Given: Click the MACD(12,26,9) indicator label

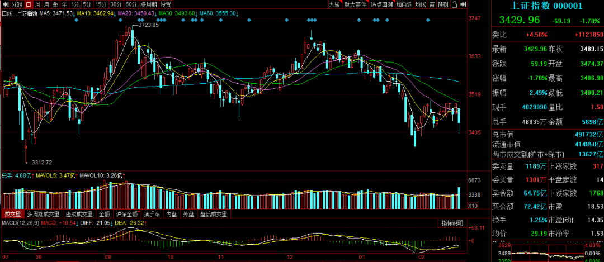Looking at the screenshot, I should (x=20, y=223).
